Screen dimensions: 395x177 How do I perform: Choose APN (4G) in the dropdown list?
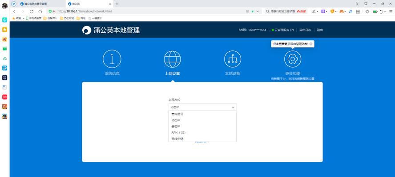[x=202, y=132]
